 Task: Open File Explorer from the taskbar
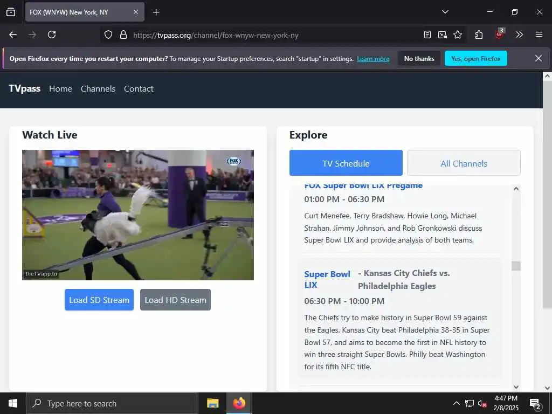212,403
